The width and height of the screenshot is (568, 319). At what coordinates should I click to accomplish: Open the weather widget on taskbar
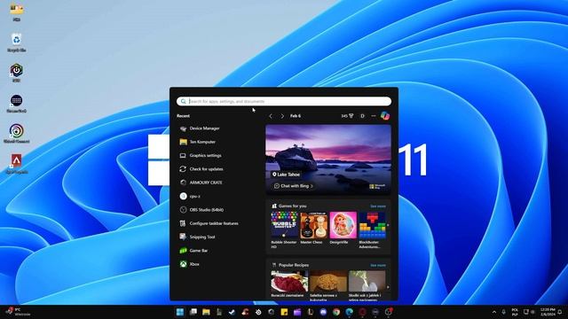[x=18, y=312]
